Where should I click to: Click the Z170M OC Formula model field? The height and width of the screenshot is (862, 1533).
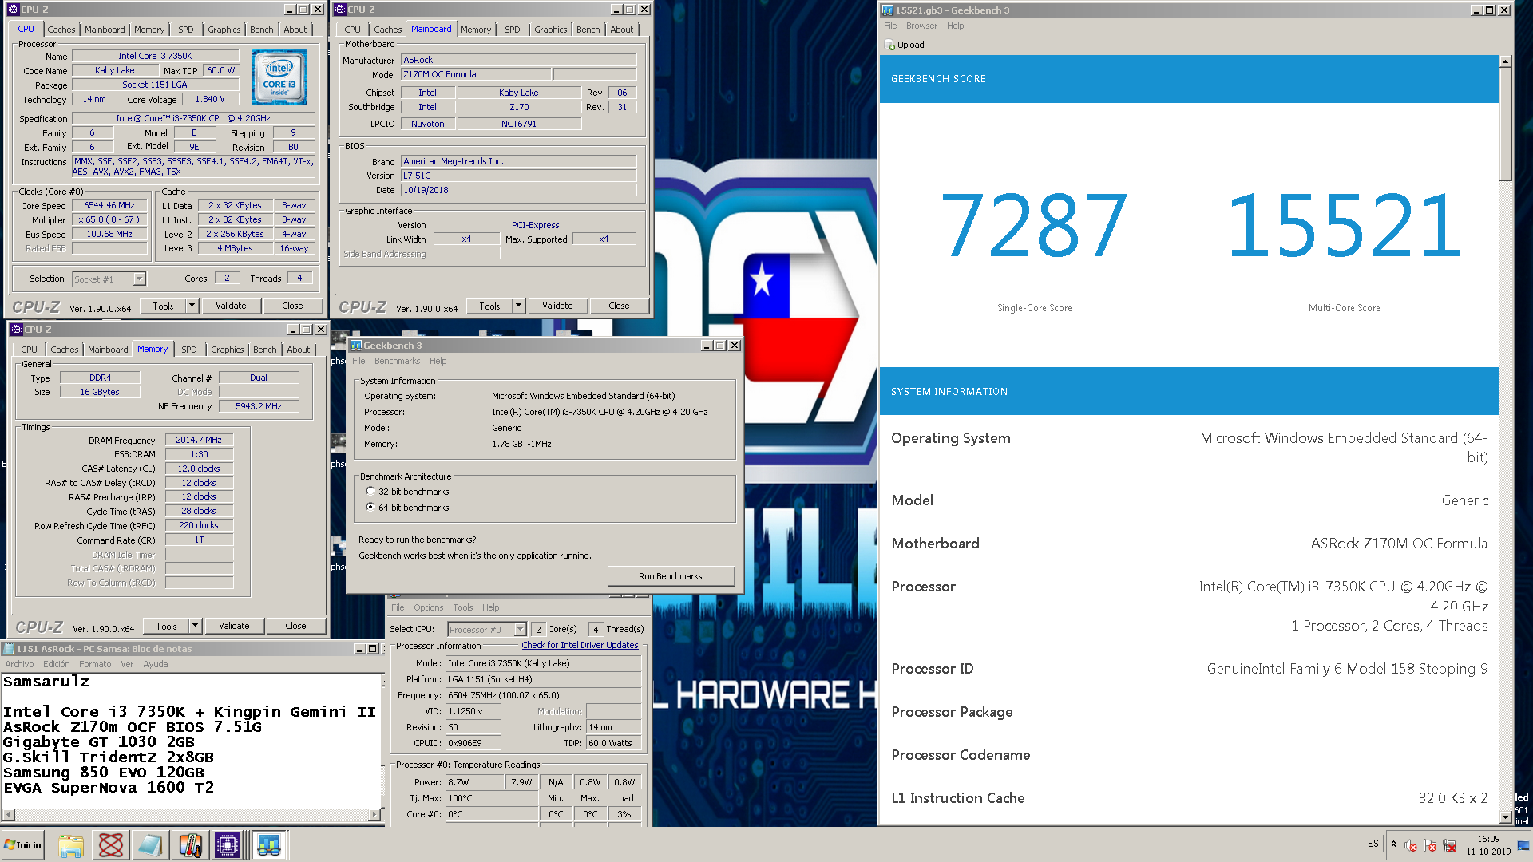(475, 74)
